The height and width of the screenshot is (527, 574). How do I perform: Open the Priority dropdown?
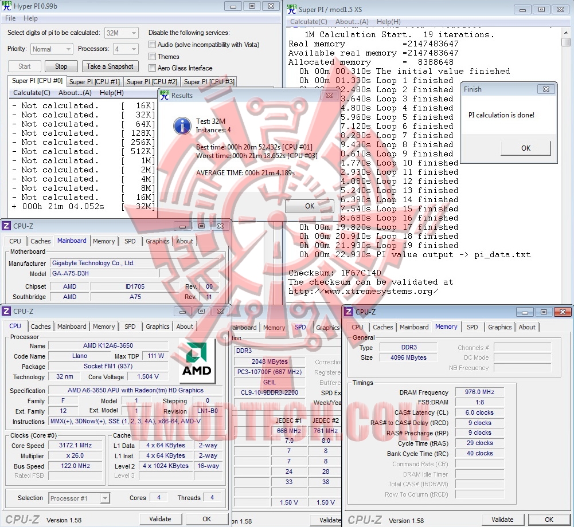51,49
